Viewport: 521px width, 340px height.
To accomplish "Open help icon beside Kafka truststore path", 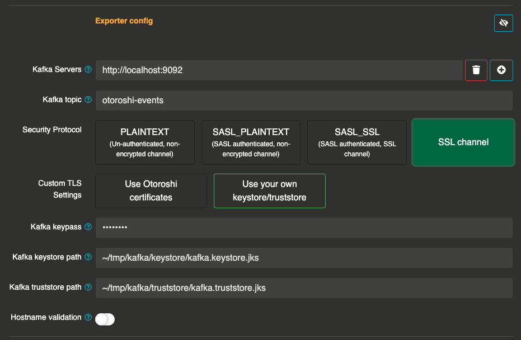I will pyautogui.click(x=87, y=288).
